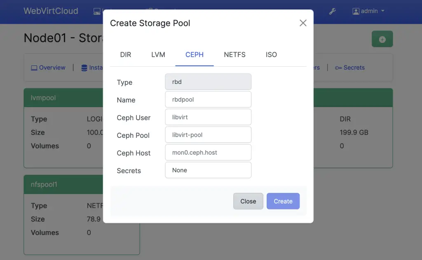Viewport: 422px width, 260px height.
Task: Click the Close button in the dialog
Action: [x=248, y=201]
